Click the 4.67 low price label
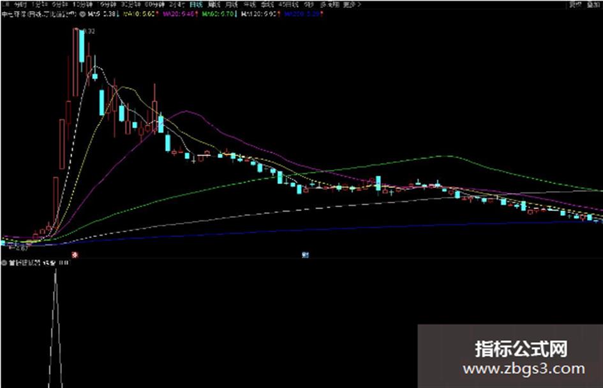The width and height of the screenshot is (603, 388). tap(22, 248)
